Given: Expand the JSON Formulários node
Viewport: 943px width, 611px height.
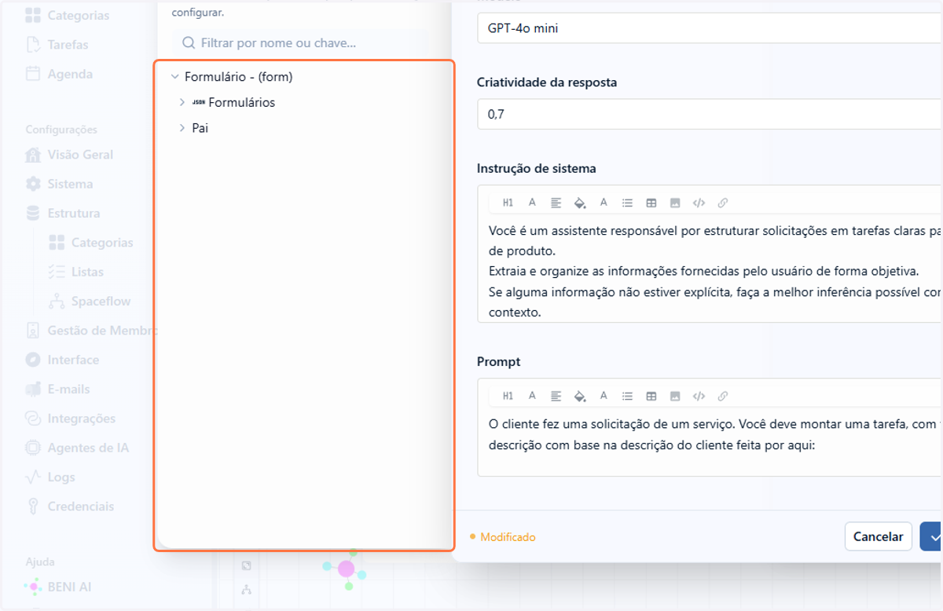Looking at the screenshot, I should 182,102.
